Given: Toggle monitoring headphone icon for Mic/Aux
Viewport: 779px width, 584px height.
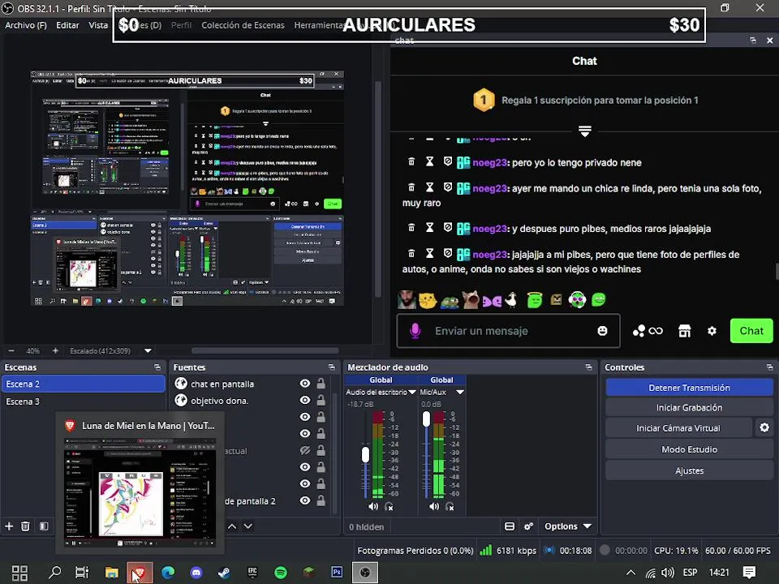Looking at the screenshot, I should coord(450,506).
